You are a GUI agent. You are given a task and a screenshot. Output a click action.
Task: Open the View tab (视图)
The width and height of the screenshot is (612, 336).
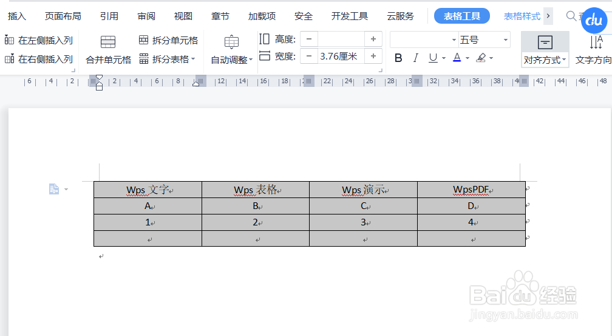click(x=183, y=16)
